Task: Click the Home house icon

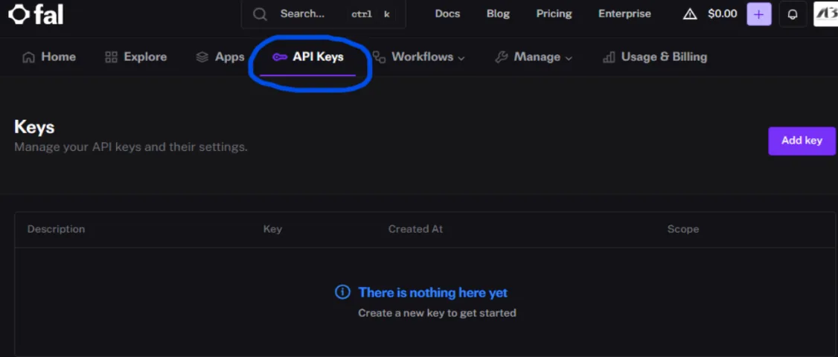Action: pos(28,57)
